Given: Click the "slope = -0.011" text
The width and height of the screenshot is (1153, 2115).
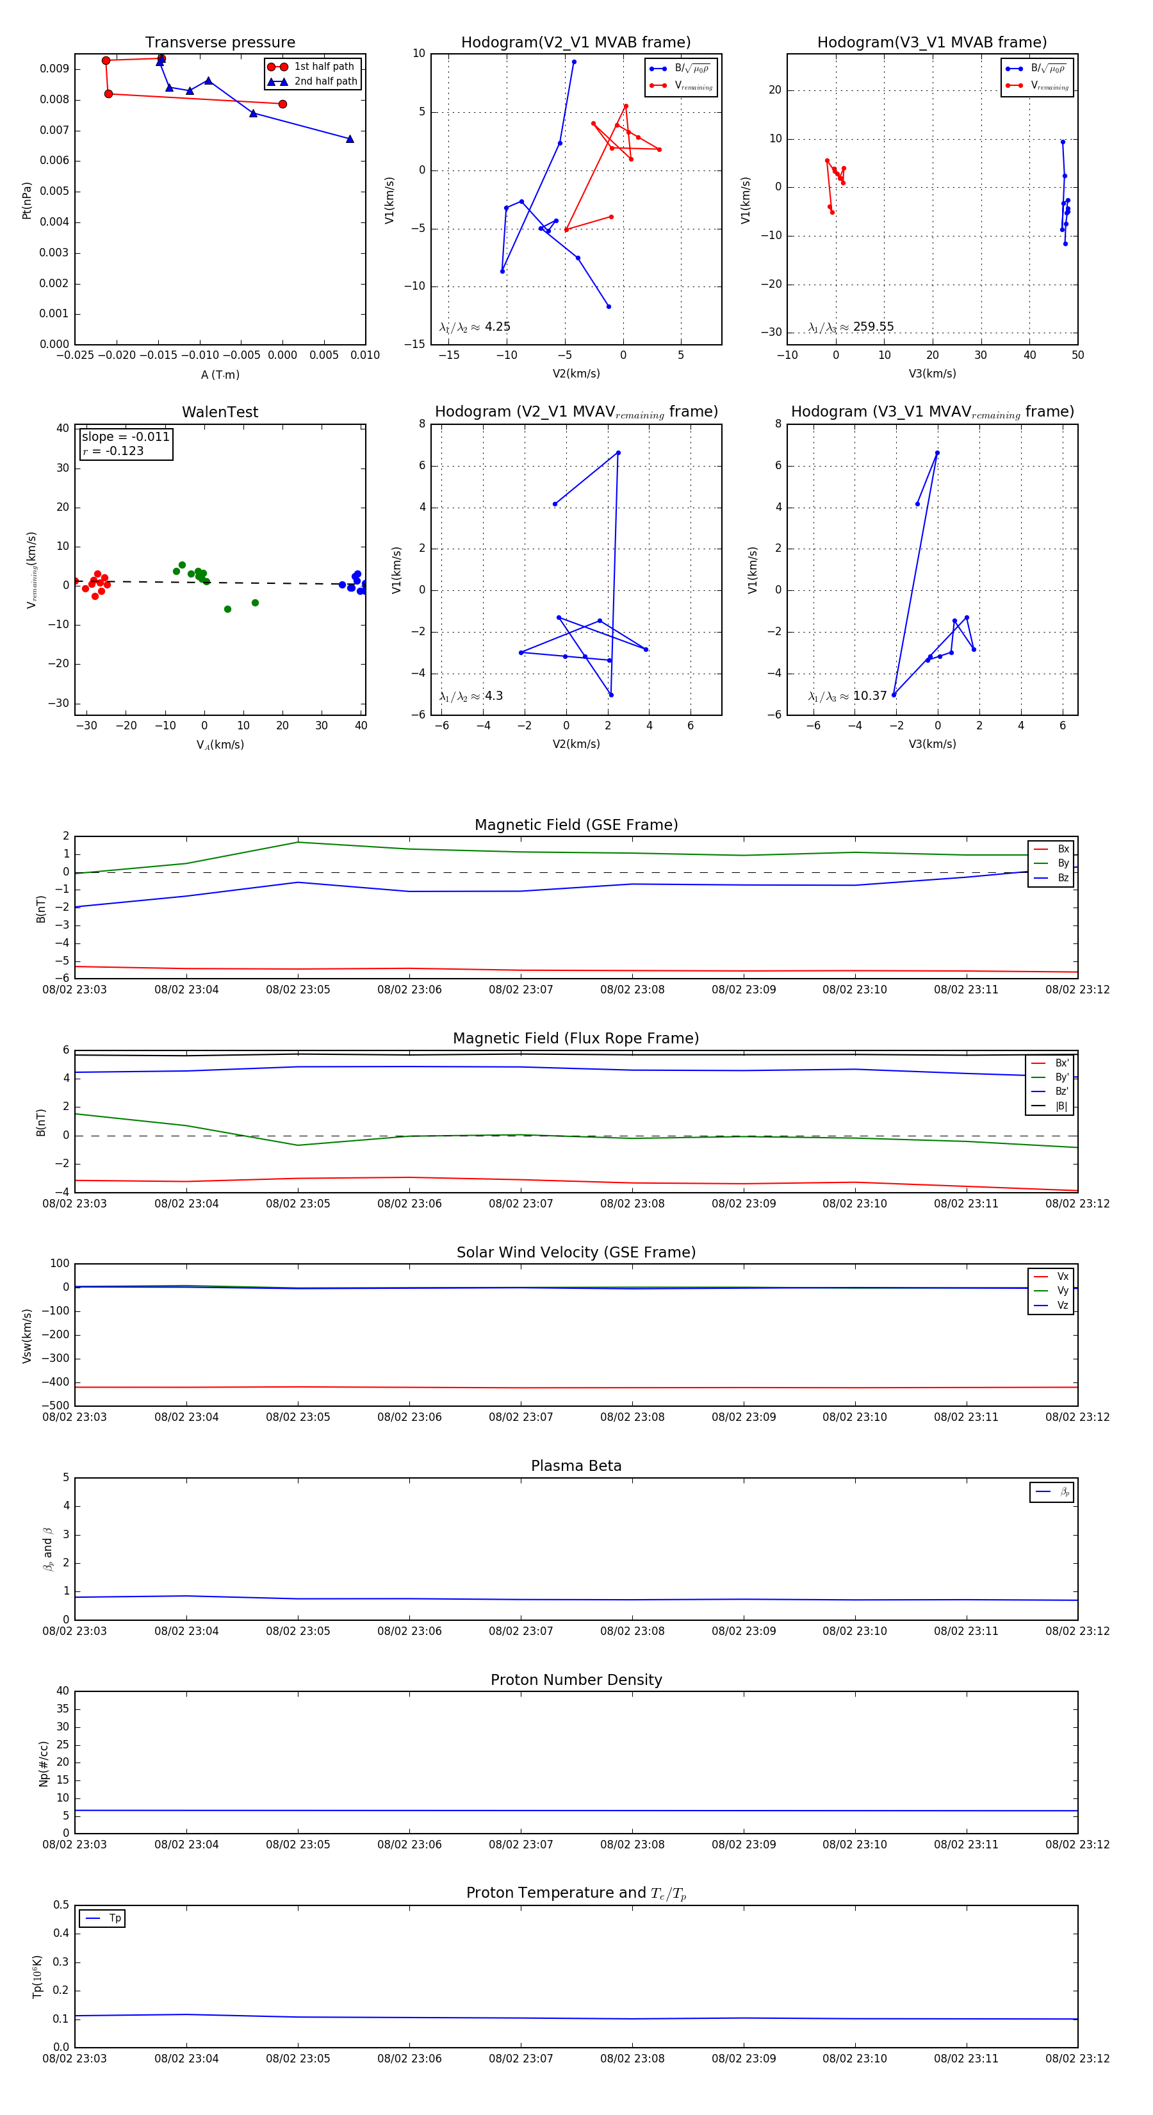Looking at the screenshot, I should (126, 437).
